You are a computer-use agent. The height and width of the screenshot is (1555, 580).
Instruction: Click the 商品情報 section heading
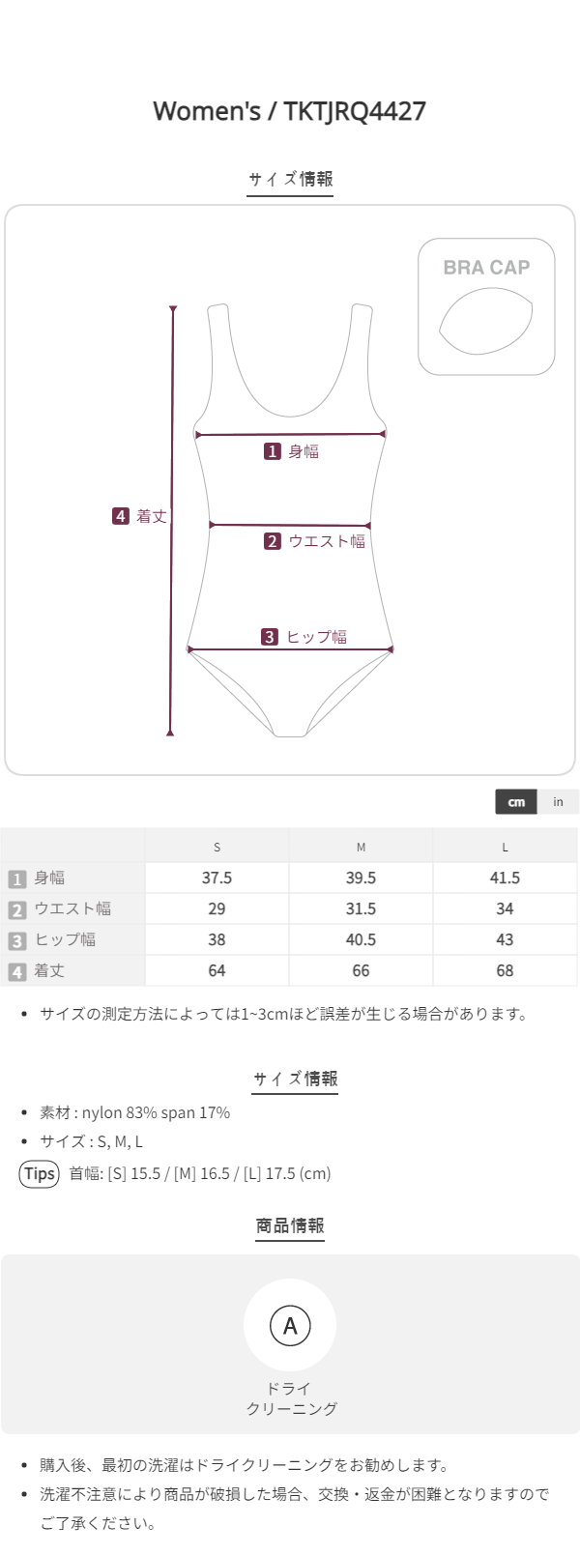290,1225
